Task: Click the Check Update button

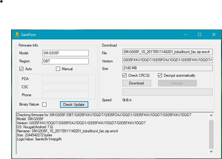Action: coord(74,105)
